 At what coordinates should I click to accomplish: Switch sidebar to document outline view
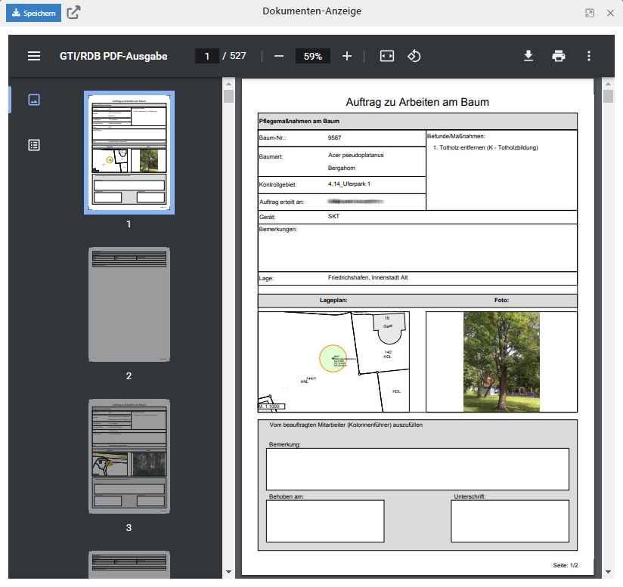click(33, 144)
